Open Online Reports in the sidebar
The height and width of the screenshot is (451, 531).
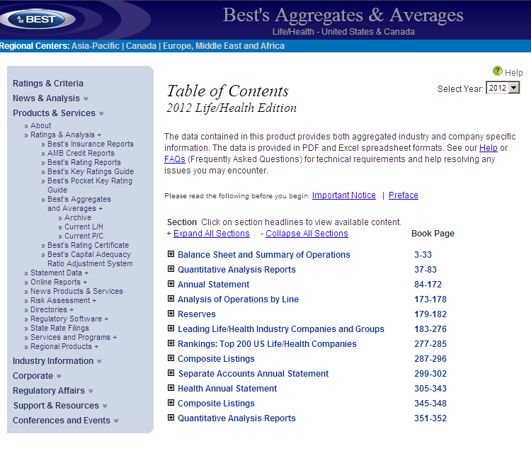[x=59, y=282]
